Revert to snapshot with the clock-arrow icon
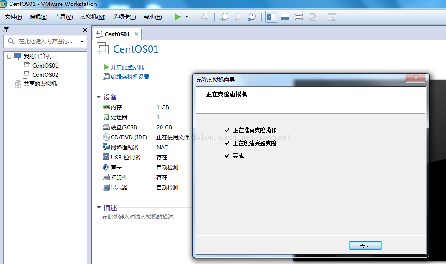The image size is (446, 264). 238,17
